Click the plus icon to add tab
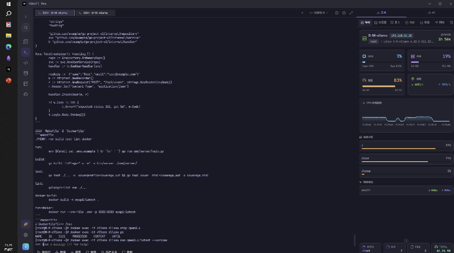Viewport: 454px width, 253px height. pos(302,13)
